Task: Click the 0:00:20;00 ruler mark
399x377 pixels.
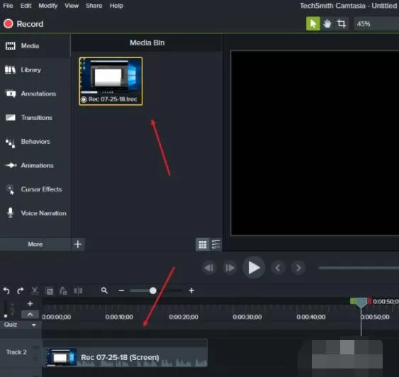Action: [184, 317]
